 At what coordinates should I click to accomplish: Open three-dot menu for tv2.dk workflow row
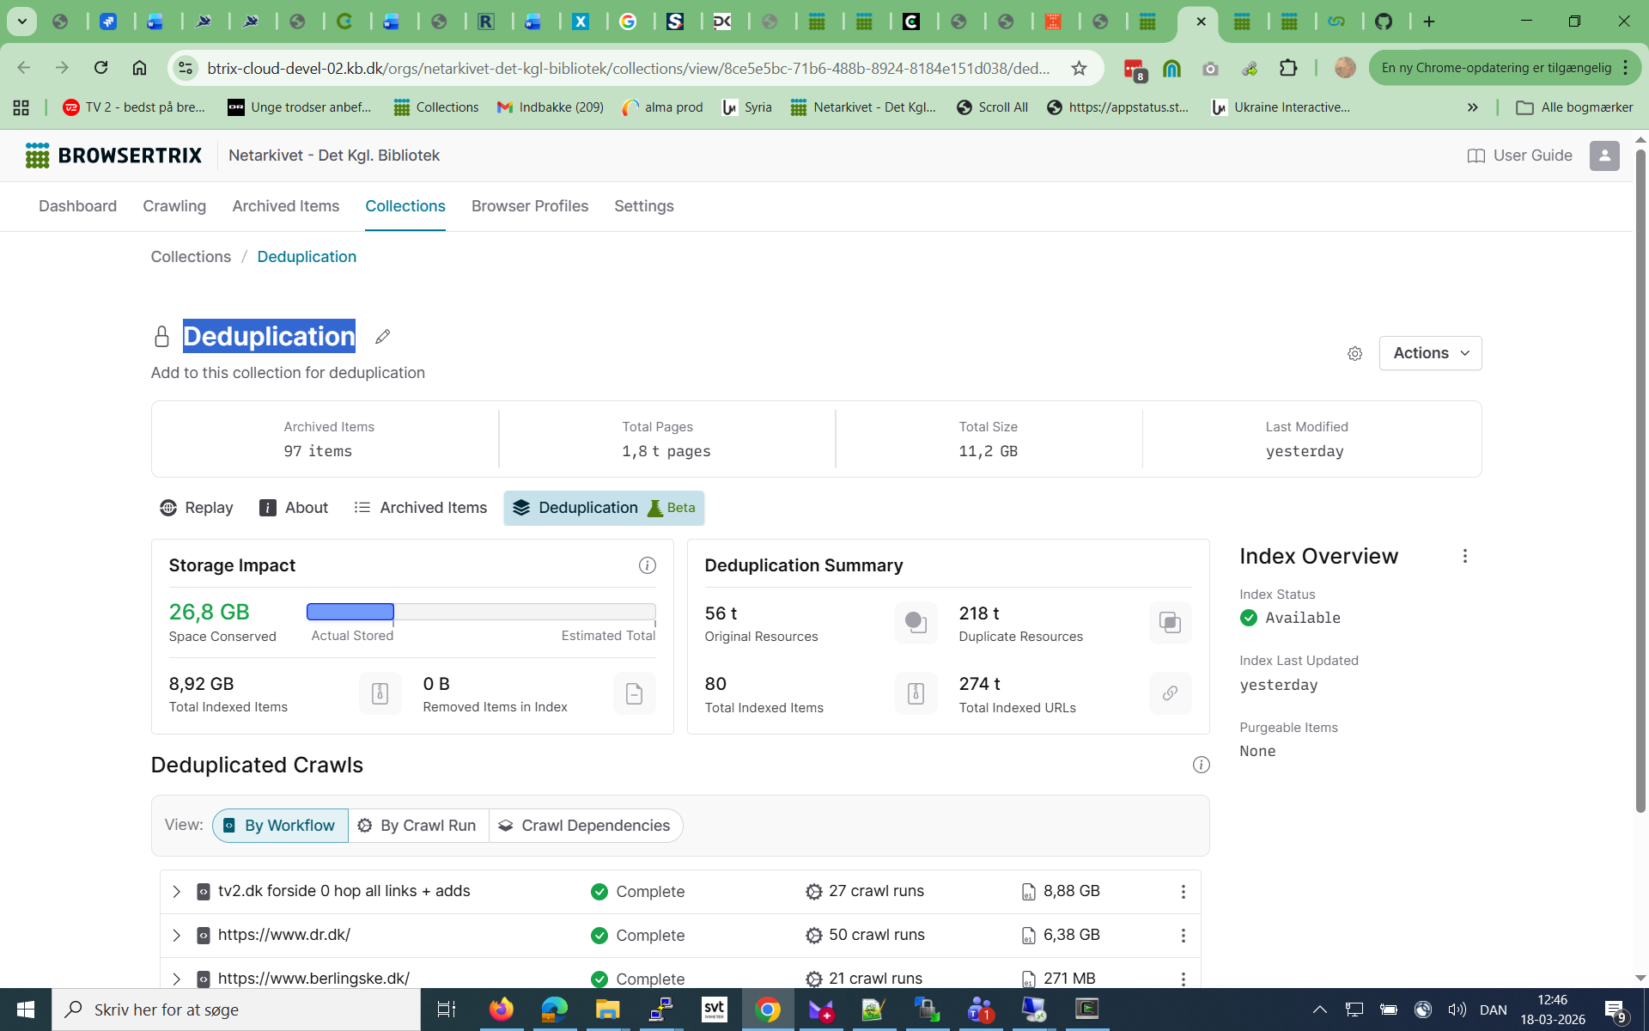(x=1183, y=892)
